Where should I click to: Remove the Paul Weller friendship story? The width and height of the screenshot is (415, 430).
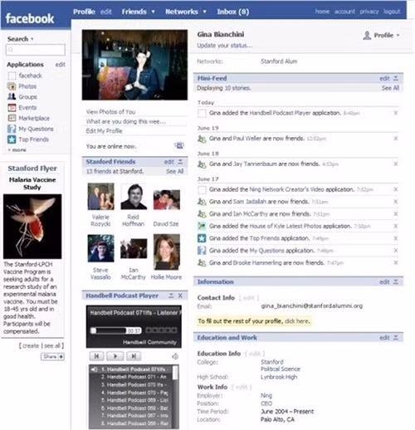396,139
